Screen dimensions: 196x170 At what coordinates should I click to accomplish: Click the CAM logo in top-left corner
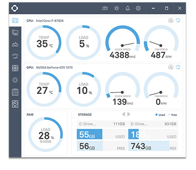(x=15, y=8)
